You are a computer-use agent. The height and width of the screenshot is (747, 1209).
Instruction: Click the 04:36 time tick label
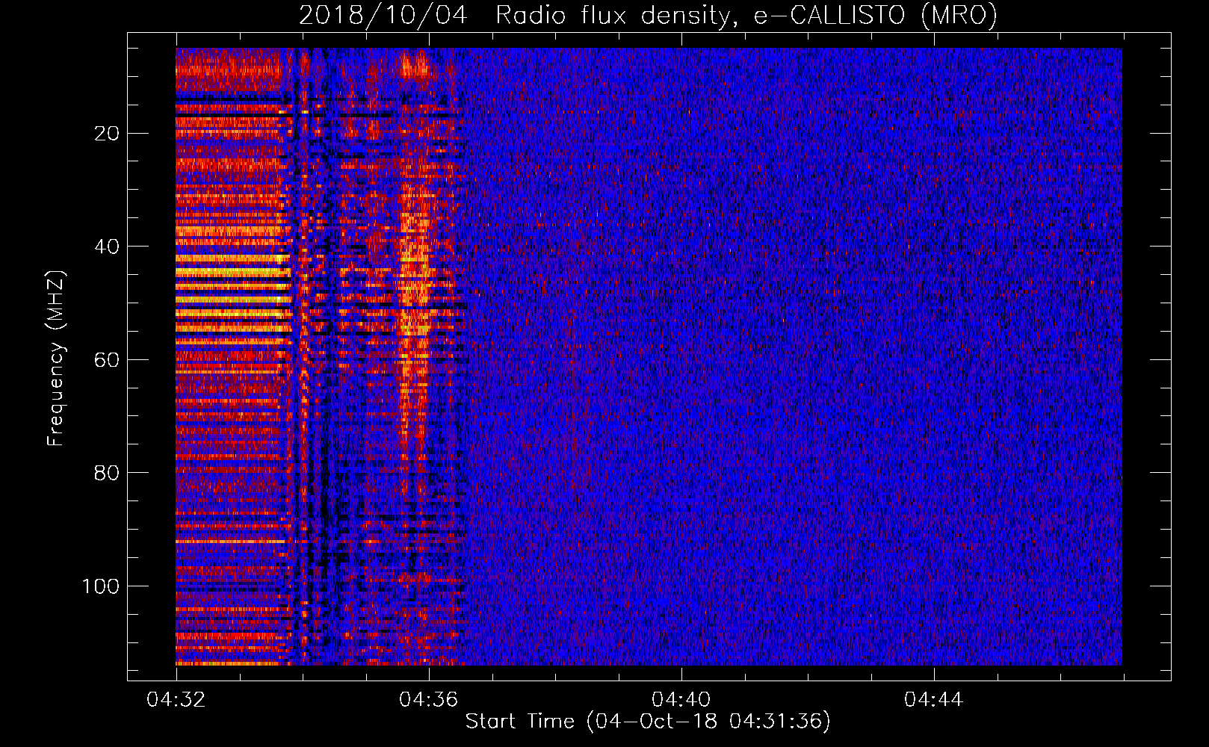tap(429, 700)
